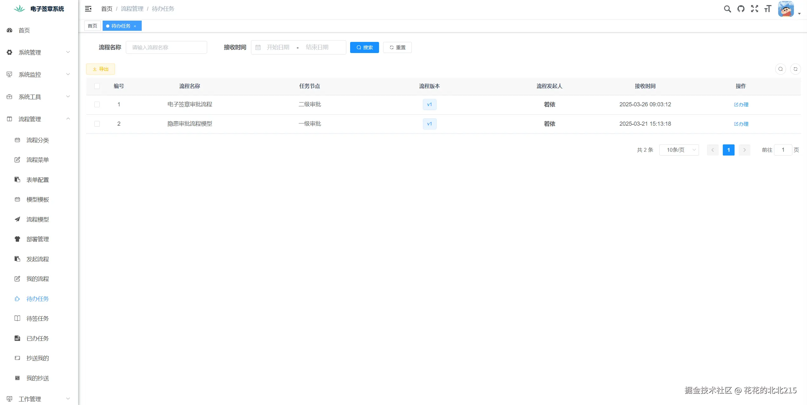
Task: Click 办理 for the 二级审批 task
Action: pos(741,104)
